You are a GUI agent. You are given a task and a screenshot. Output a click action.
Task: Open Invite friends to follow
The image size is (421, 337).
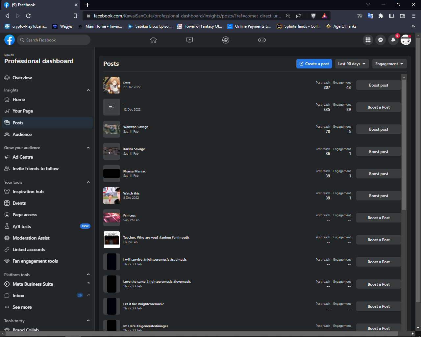pyautogui.click(x=47, y=168)
